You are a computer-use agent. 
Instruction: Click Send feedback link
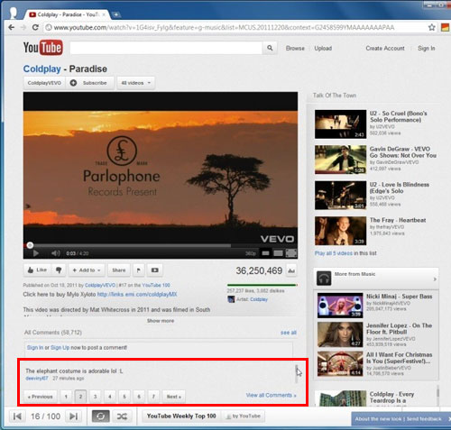[x=424, y=418]
